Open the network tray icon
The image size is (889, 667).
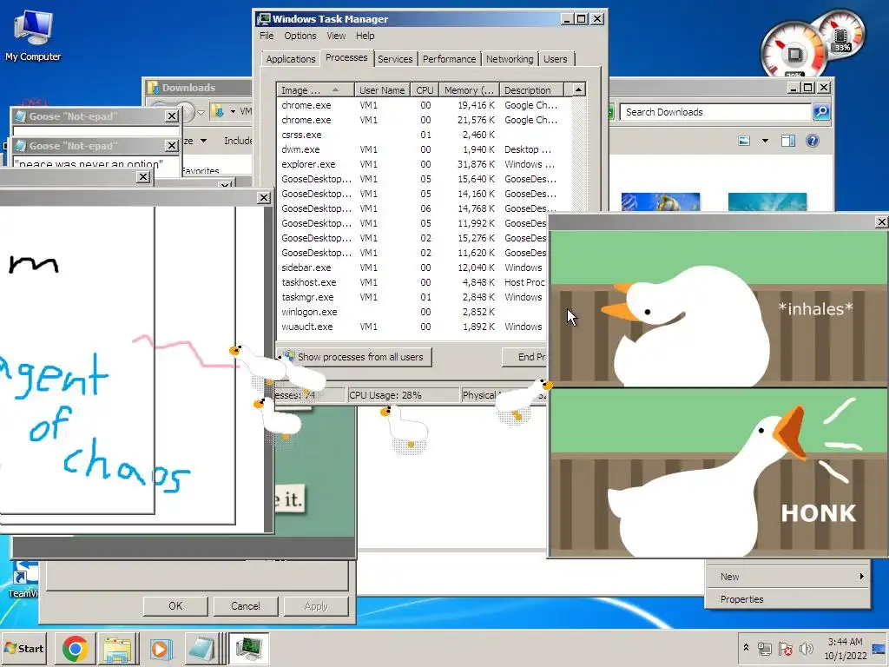tap(764, 648)
